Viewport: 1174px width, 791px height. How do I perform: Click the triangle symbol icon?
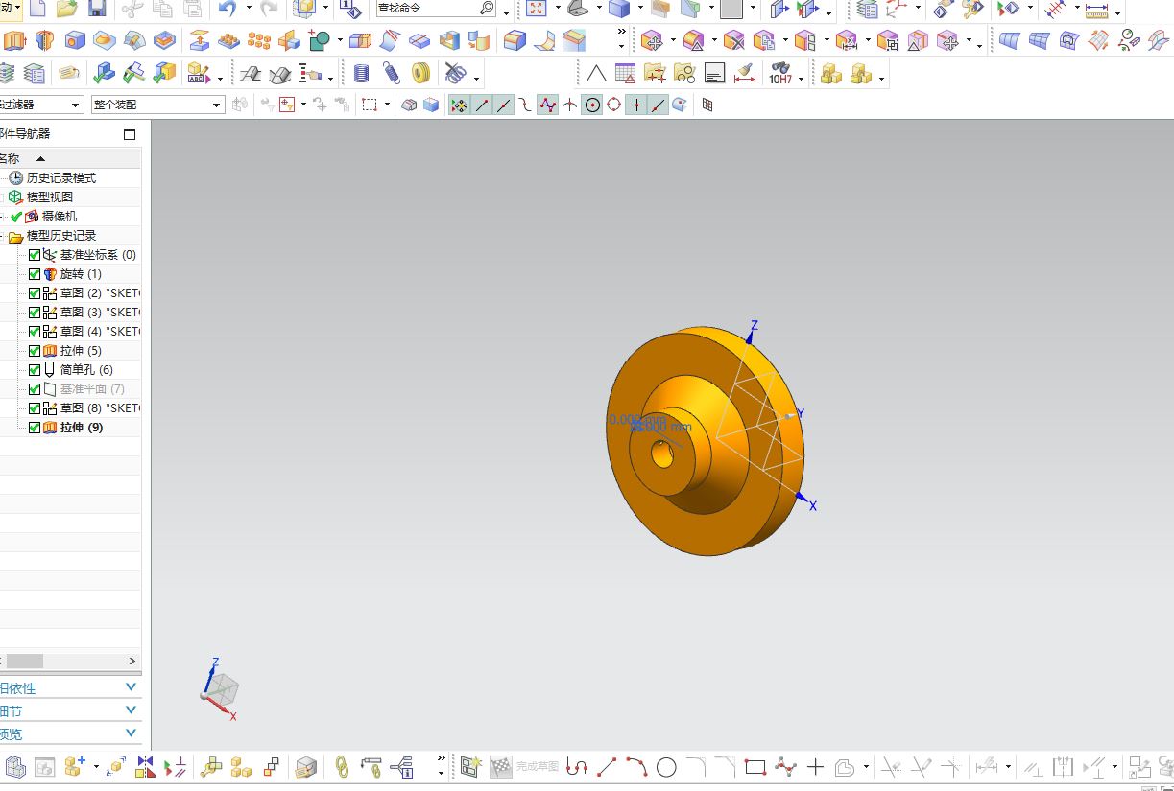[x=596, y=74]
